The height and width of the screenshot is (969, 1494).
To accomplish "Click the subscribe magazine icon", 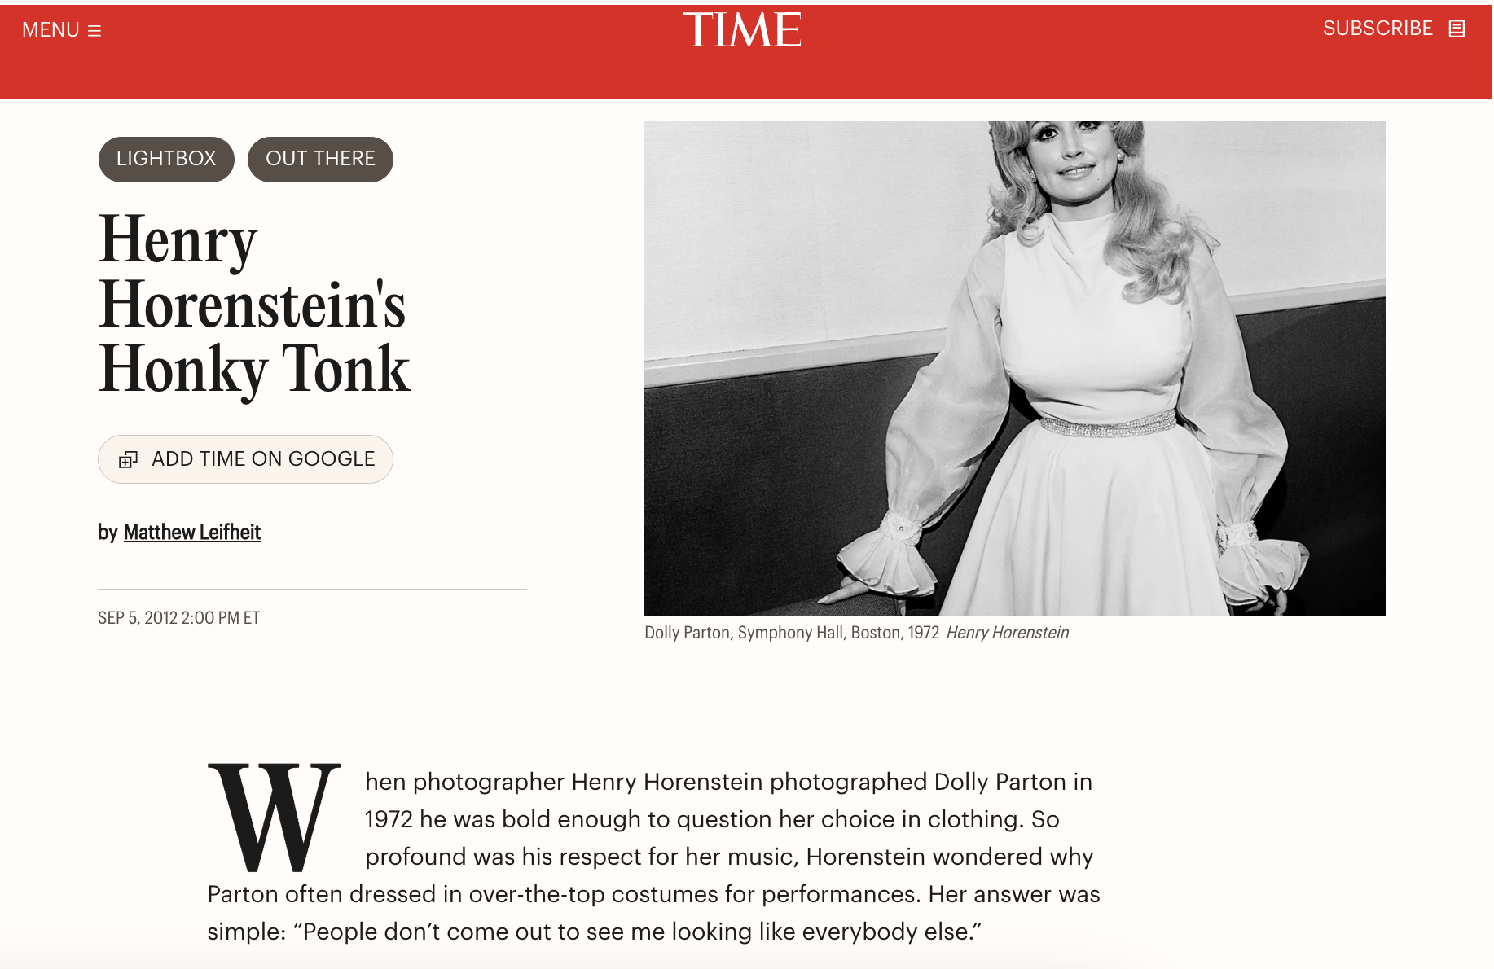I will point(1457,29).
